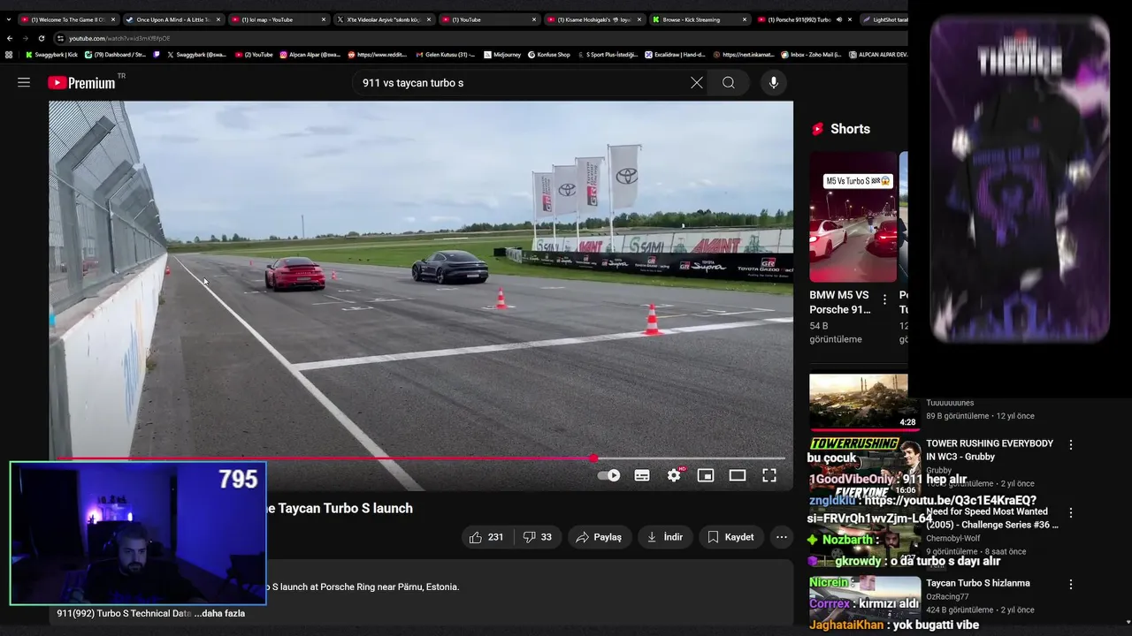This screenshot has height=636, width=1132.
Task: Close the Browse - Kick Streaming tab
Action: (x=745, y=19)
